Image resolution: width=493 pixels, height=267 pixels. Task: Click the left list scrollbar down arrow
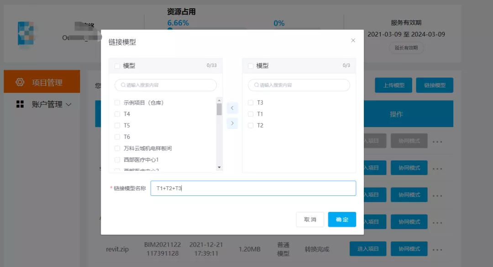[219, 167]
